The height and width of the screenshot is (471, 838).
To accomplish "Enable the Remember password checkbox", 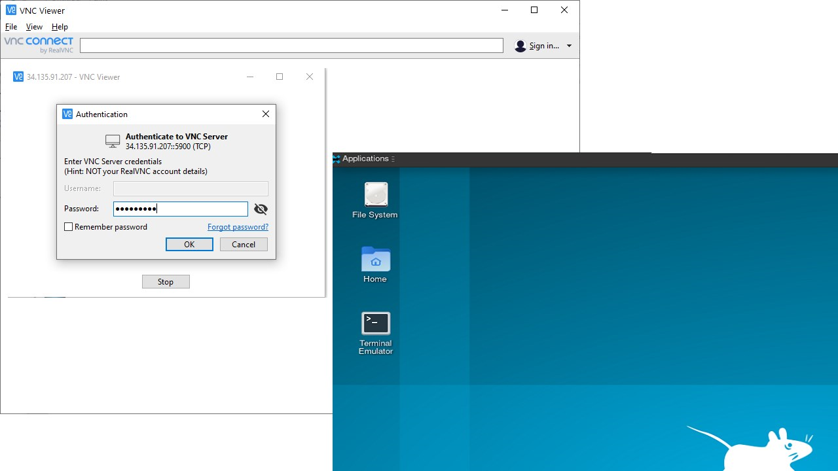I will click(x=69, y=227).
